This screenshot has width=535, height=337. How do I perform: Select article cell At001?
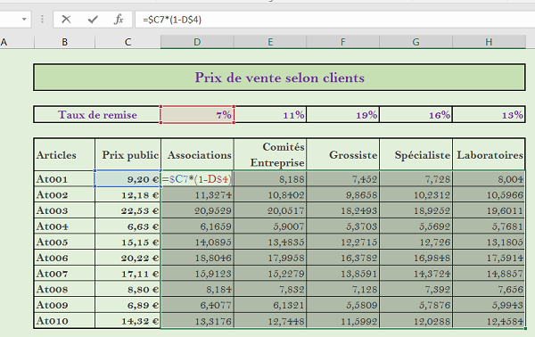64,178
